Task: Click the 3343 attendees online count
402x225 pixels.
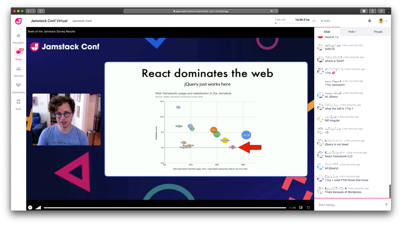Action: pos(325,21)
